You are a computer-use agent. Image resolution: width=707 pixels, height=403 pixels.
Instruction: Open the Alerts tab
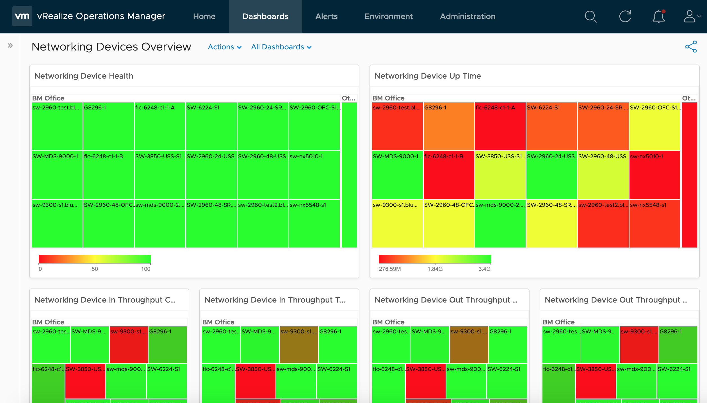[x=326, y=16]
